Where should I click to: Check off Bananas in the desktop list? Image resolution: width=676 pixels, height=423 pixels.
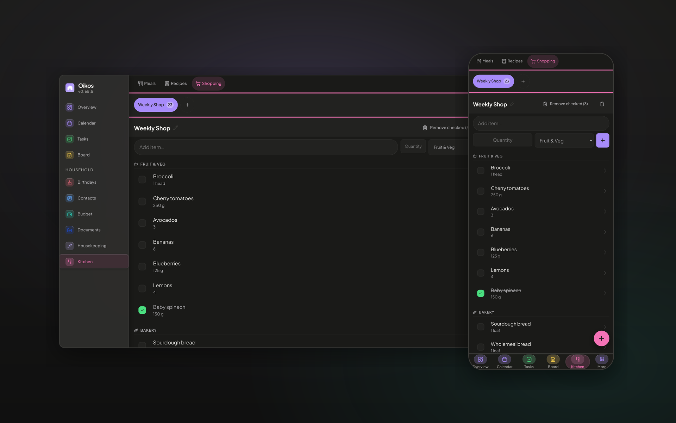(x=142, y=245)
